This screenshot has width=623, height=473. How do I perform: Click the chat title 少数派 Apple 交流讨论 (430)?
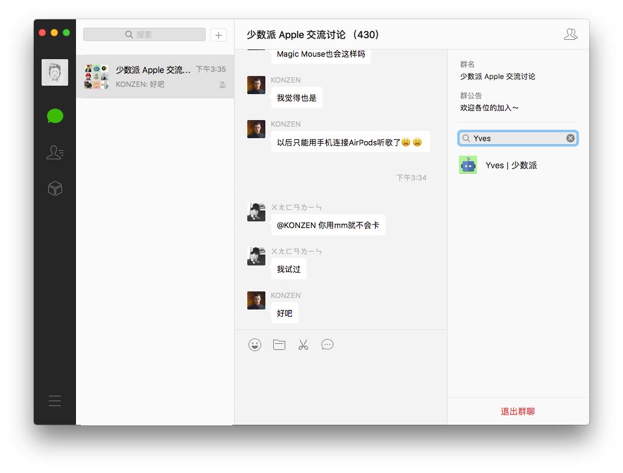tap(312, 34)
